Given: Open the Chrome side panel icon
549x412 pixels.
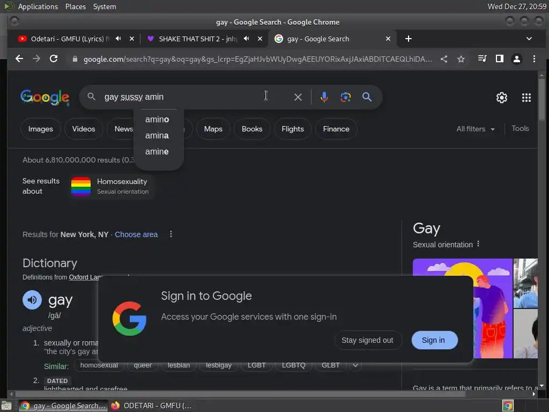Looking at the screenshot, I should 500,58.
